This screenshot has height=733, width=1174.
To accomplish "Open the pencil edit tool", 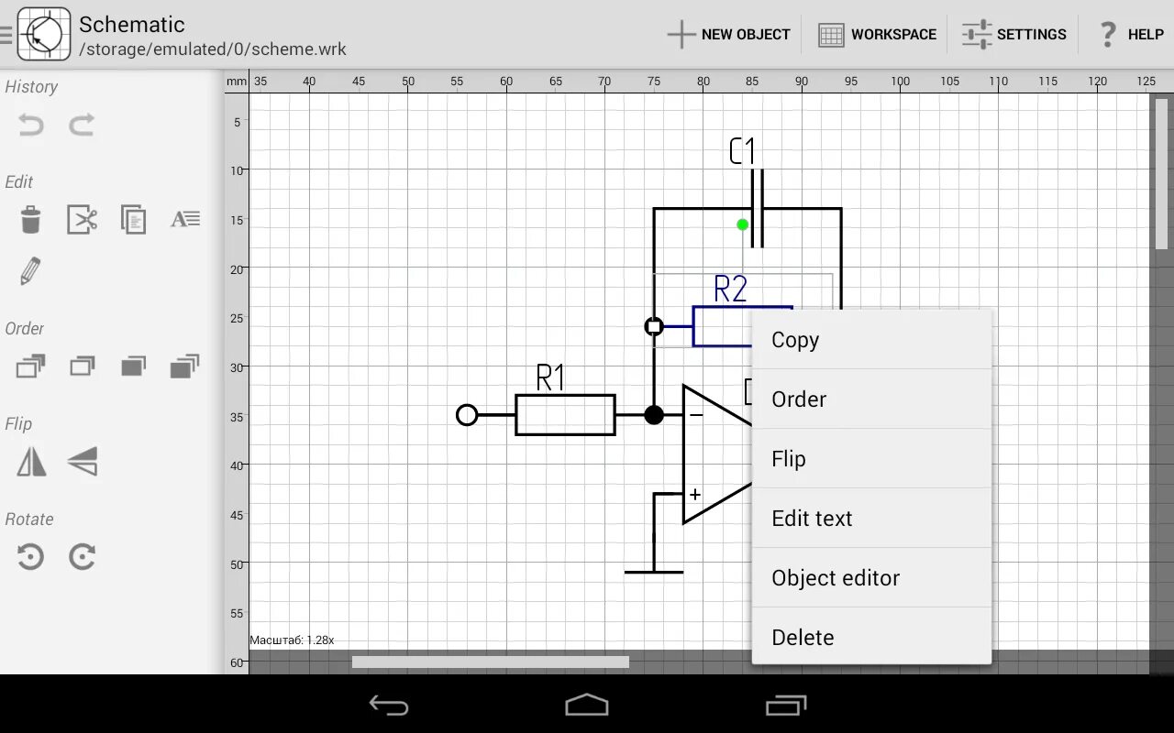I will pos(30,271).
